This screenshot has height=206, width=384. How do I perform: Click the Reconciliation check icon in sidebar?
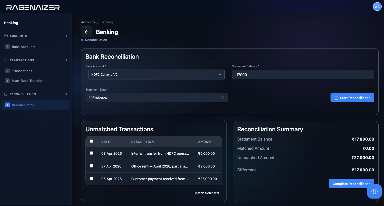pyautogui.click(x=6, y=94)
